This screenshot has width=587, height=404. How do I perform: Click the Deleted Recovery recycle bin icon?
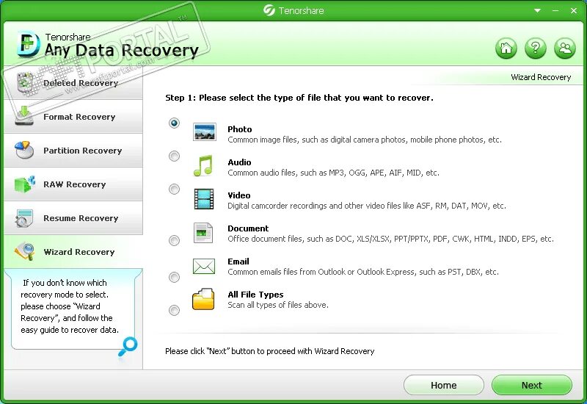pos(25,83)
